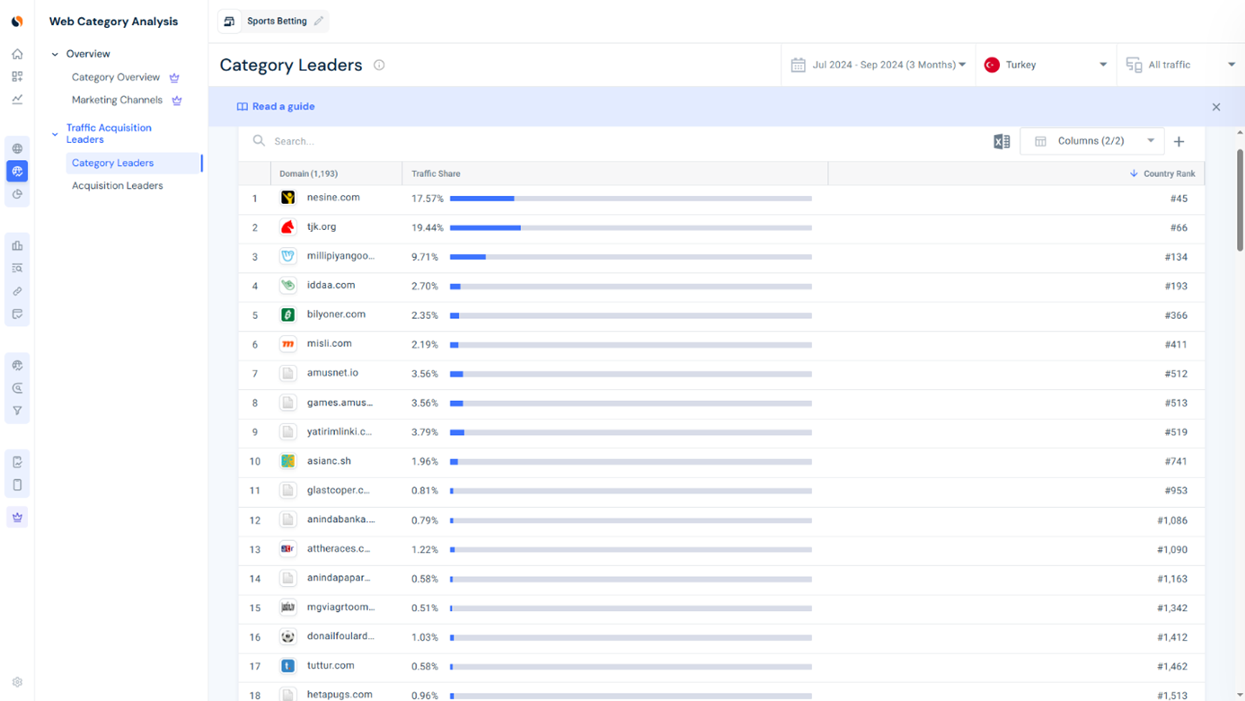Click the hetapugs.com domain row
Image resolution: width=1245 pixels, height=701 pixels.
[721, 694]
